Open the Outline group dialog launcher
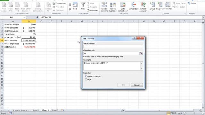Screen dimensions: 205x115 click(185, 14)
